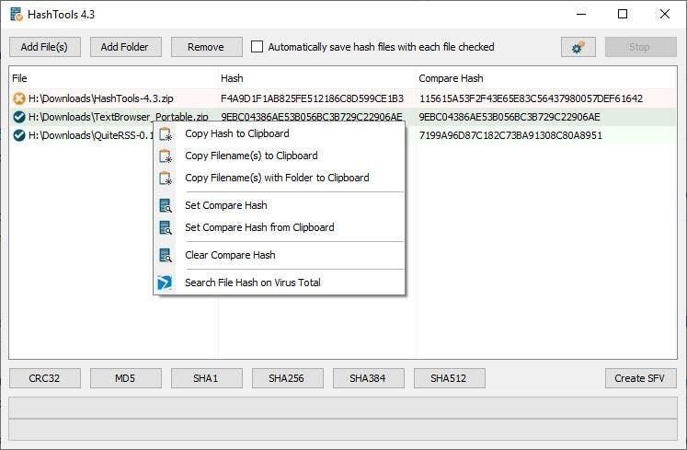Screen dimensions: 687x450
Task: Open the settings gear button
Action: tap(578, 47)
